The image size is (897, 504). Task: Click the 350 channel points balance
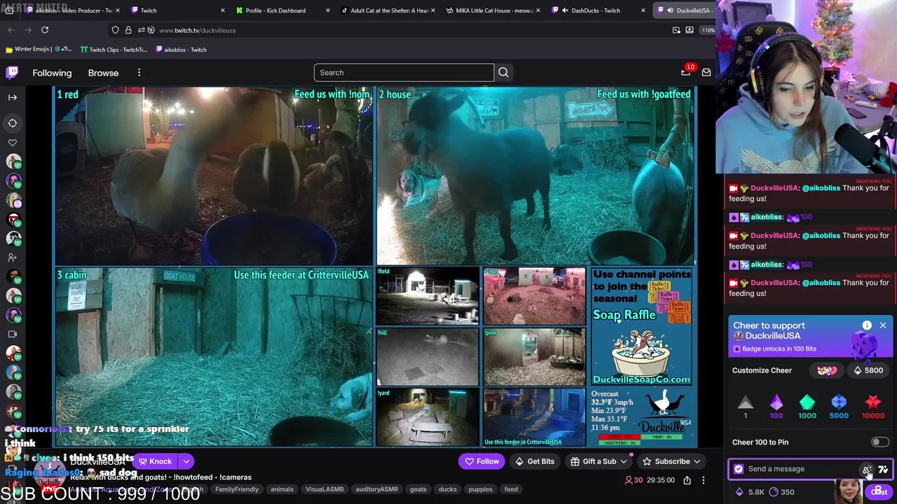coord(781,492)
